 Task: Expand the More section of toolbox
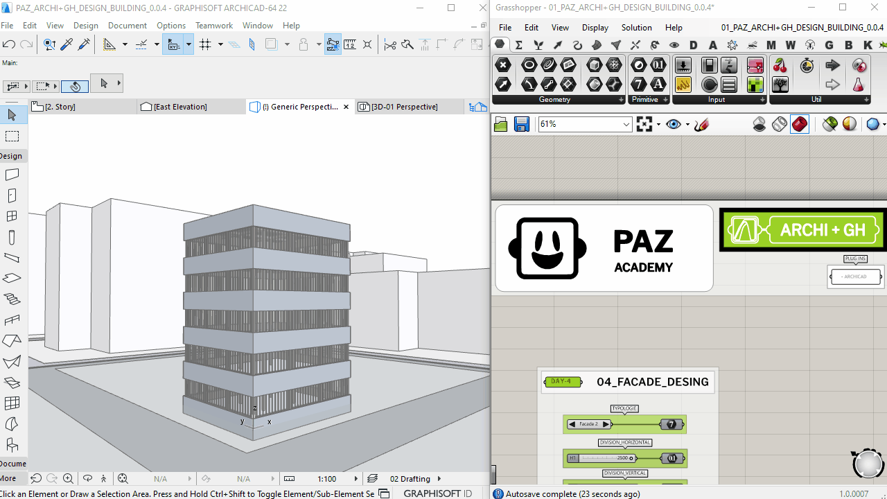tap(9, 478)
